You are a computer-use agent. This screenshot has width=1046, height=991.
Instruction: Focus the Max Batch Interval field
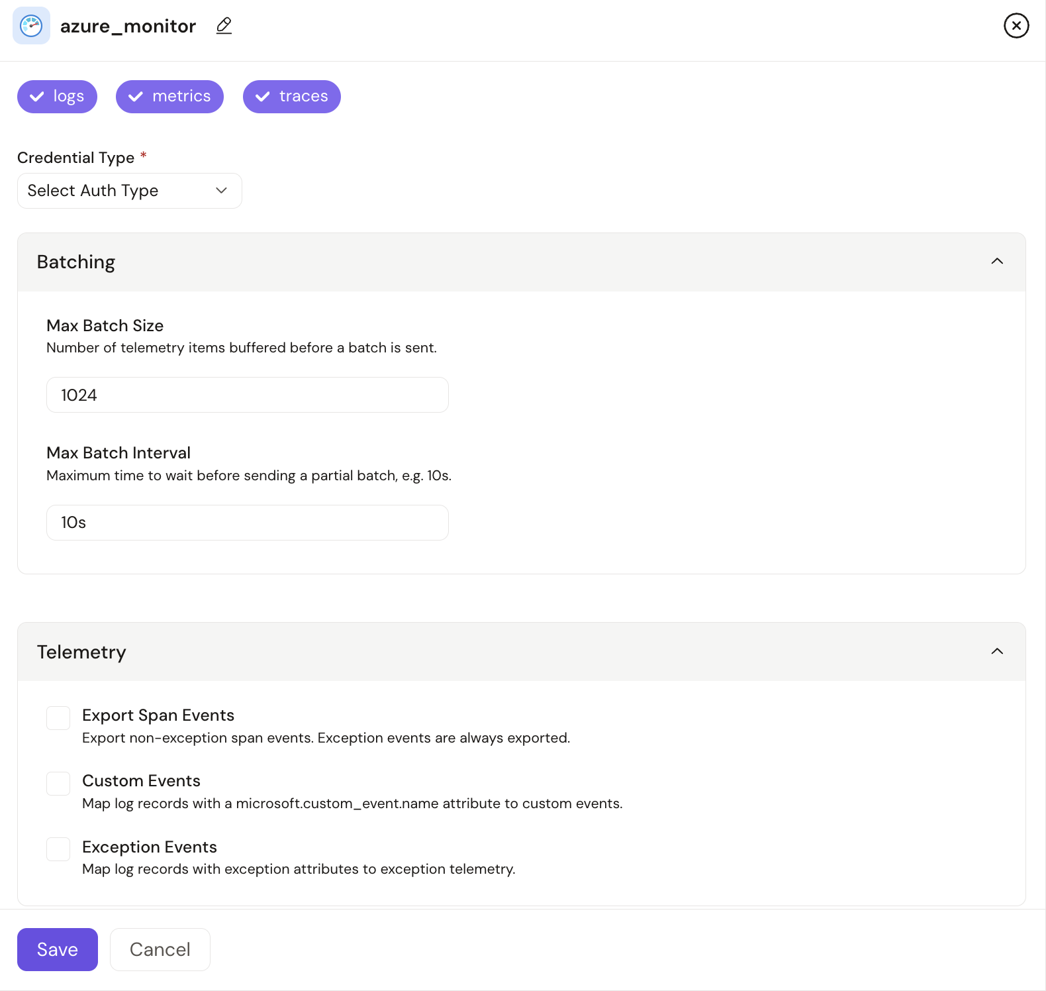[248, 523]
